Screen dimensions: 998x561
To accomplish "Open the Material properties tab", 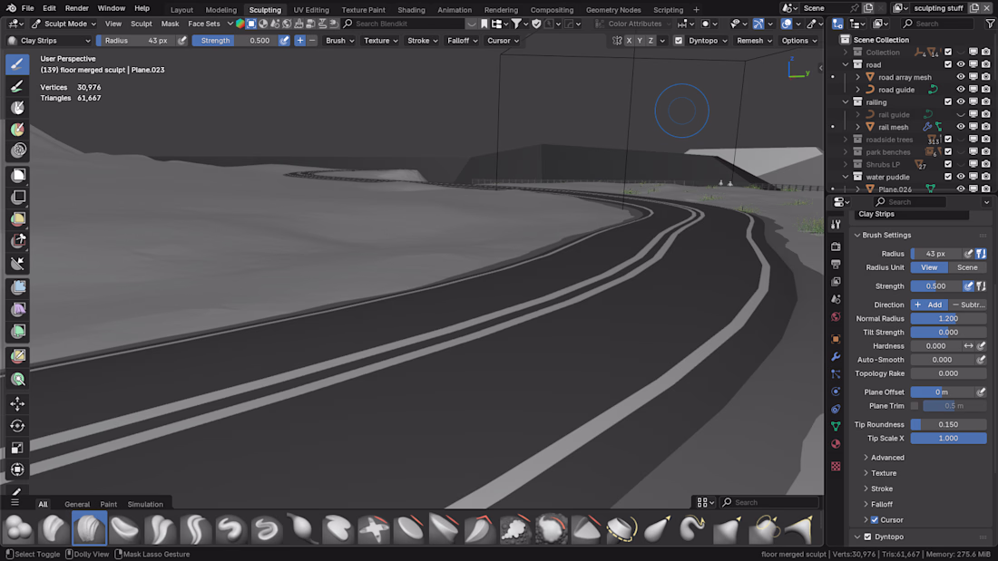I will [x=836, y=444].
